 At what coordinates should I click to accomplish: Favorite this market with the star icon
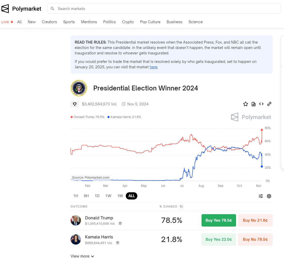[x=246, y=104]
